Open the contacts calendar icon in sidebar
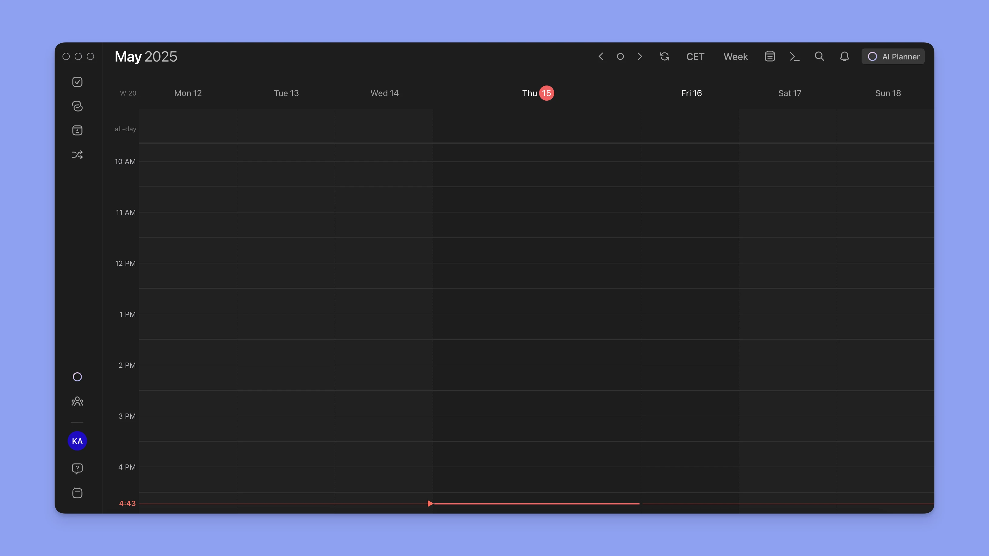989x556 pixels. (x=77, y=130)
